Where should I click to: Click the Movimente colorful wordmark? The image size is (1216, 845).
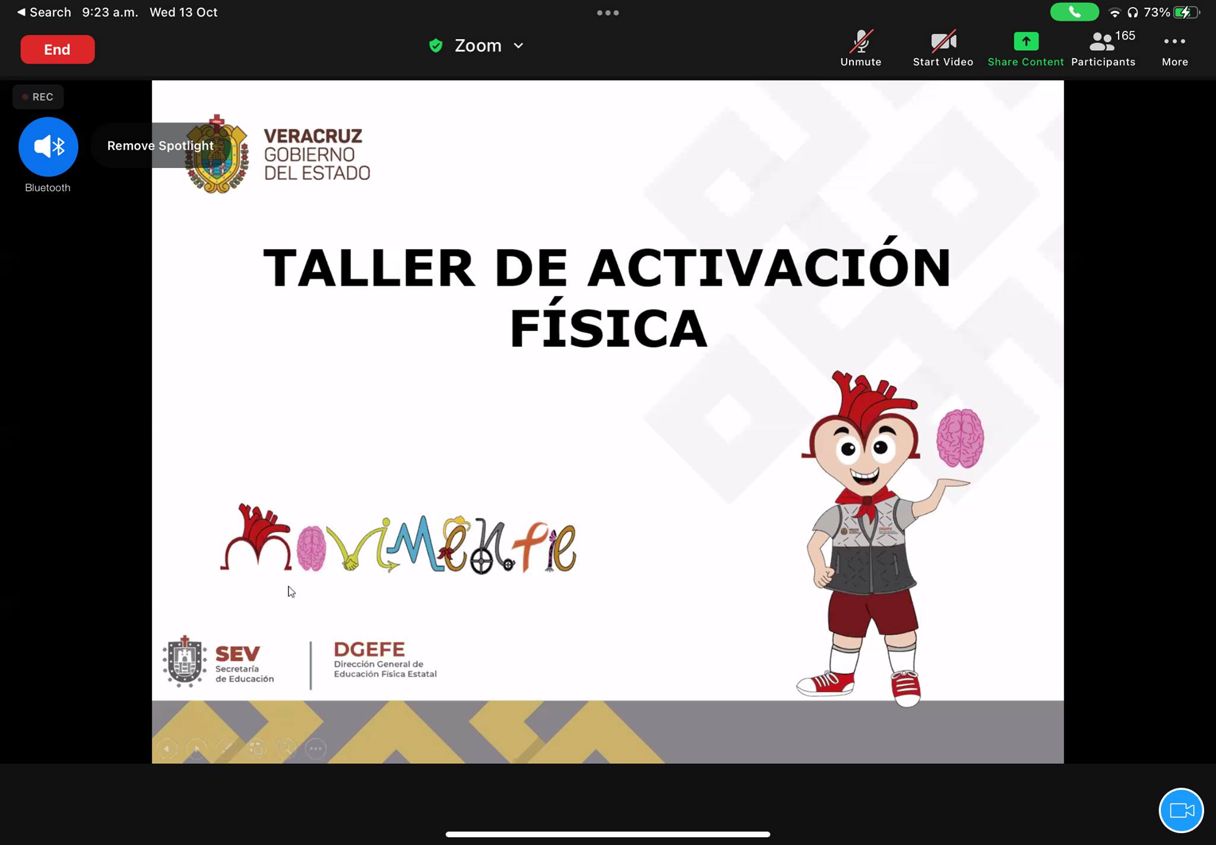click(x=398, y=539)
